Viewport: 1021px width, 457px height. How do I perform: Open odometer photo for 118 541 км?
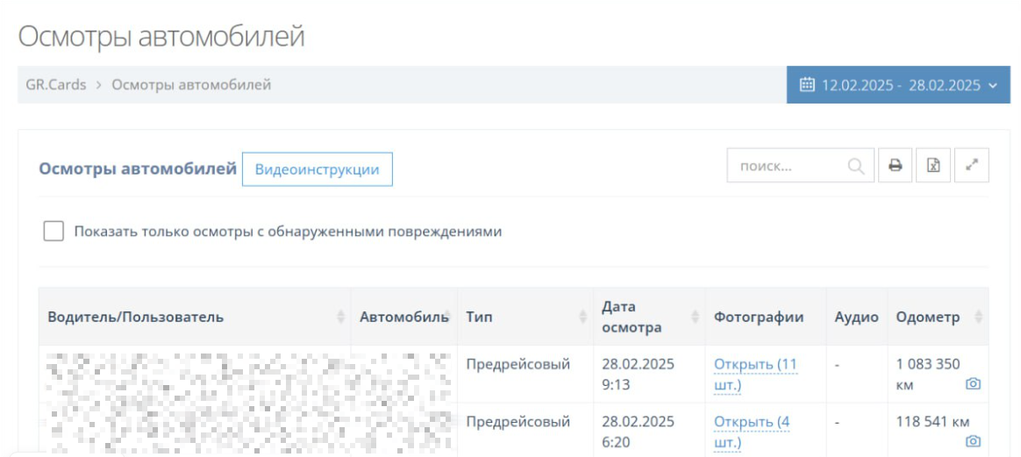click(973, 441)
